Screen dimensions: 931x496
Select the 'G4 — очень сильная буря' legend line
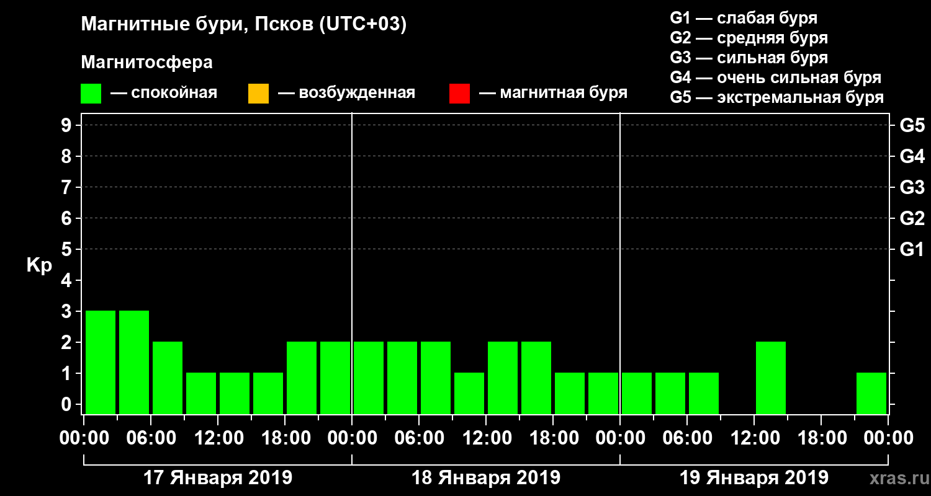point(776,77)
